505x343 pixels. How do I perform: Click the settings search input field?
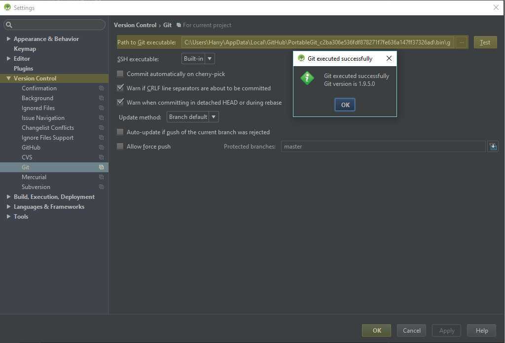coord(54,25)
